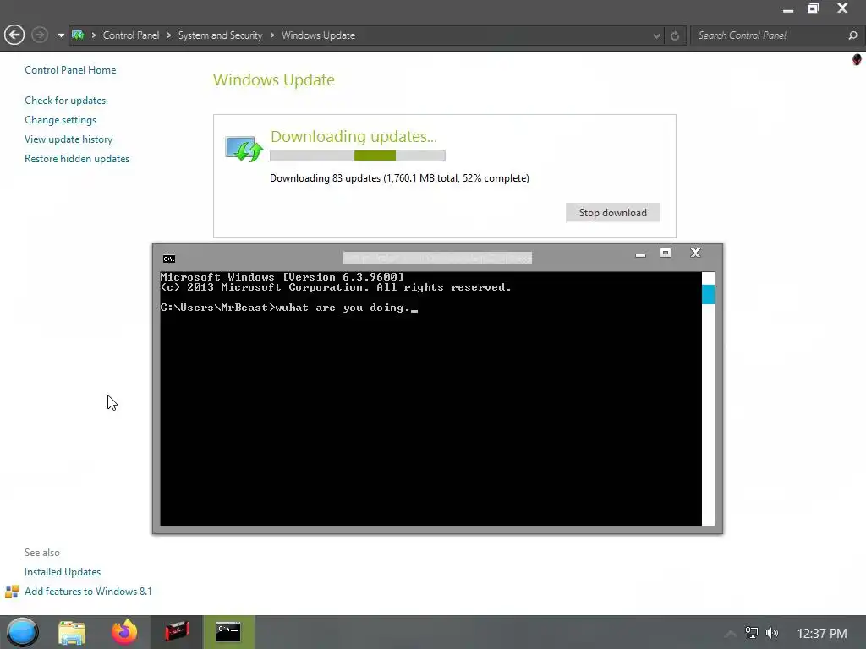866x649 pixels.
Task: Open recent locations dropdown arrow
Action: click(x=61, y=35)
